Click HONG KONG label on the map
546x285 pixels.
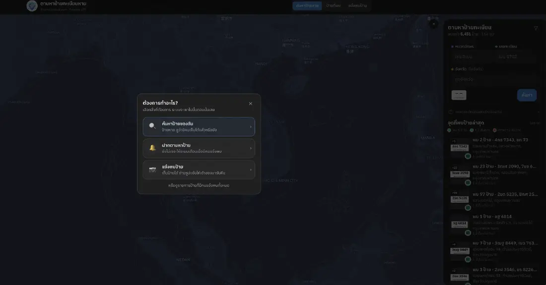point(357,47)
